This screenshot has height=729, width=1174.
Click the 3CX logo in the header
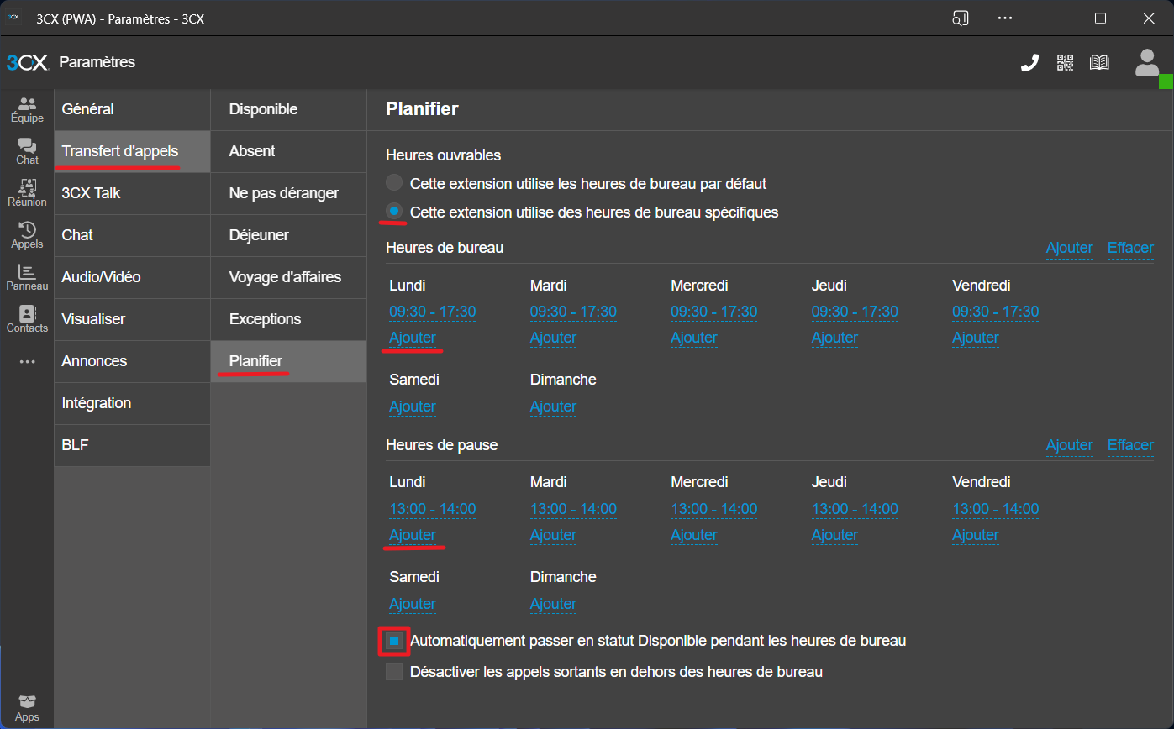pos(27,62)
